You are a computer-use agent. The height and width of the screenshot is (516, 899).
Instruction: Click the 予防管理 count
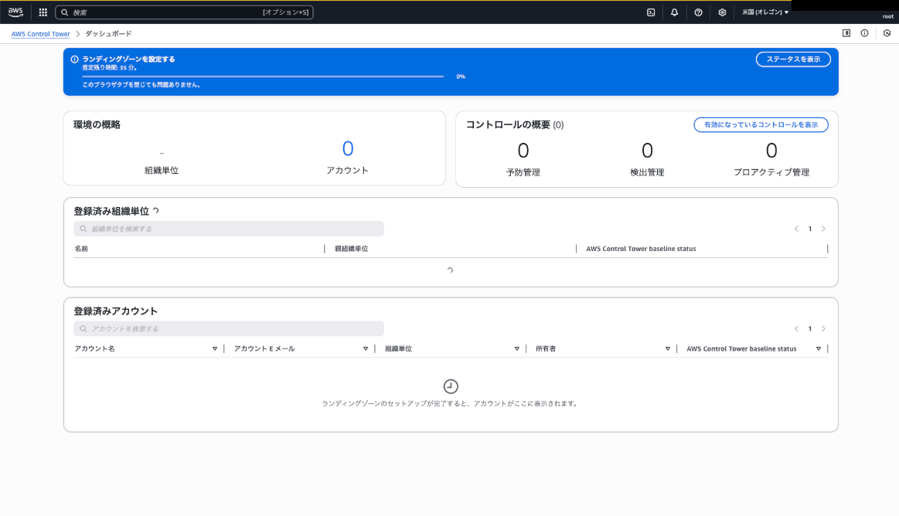[x=523, y=151]
